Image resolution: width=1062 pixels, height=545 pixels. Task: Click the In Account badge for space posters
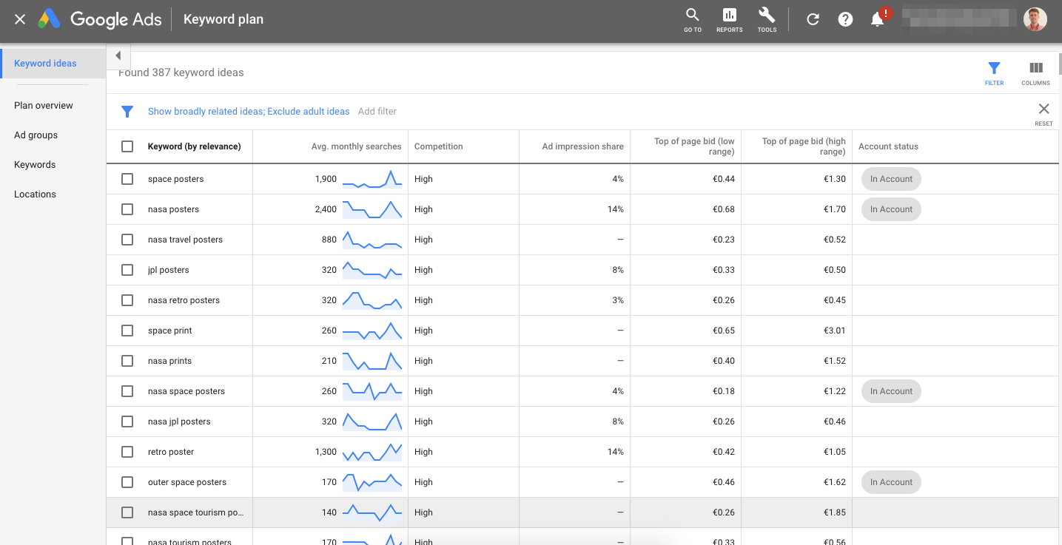click(x=891, y=179)
